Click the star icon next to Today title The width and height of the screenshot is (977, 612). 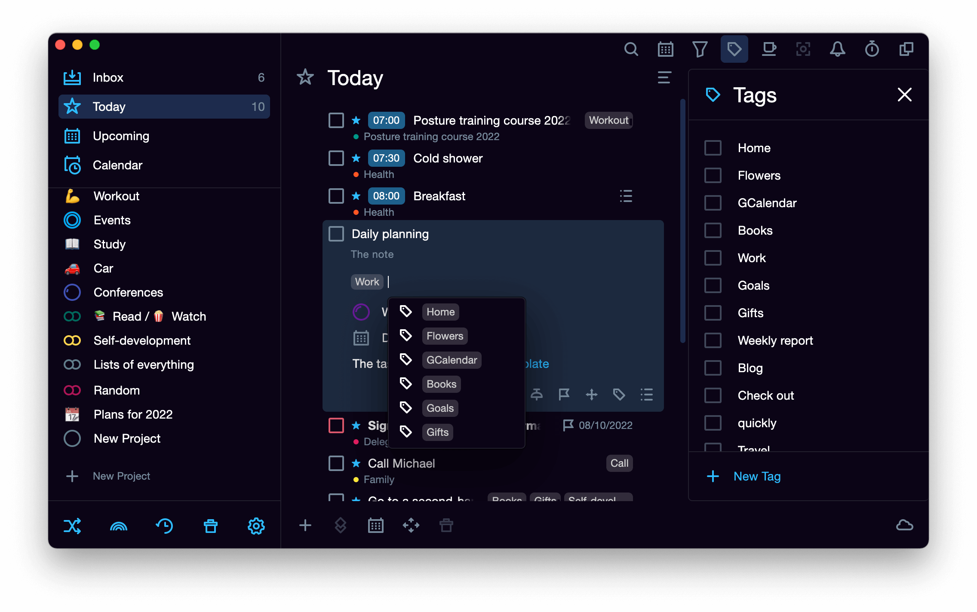[x=305, y=77]
